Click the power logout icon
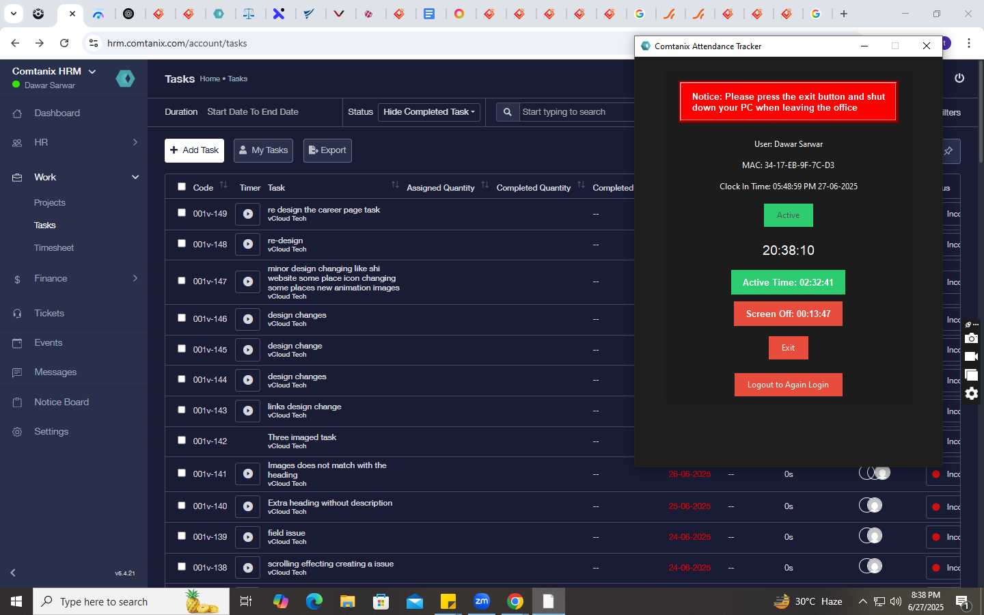 [x=959, y=78]
